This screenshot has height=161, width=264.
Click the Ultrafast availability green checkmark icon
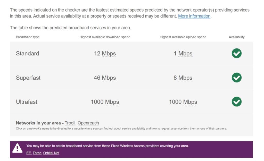[236, 102]
